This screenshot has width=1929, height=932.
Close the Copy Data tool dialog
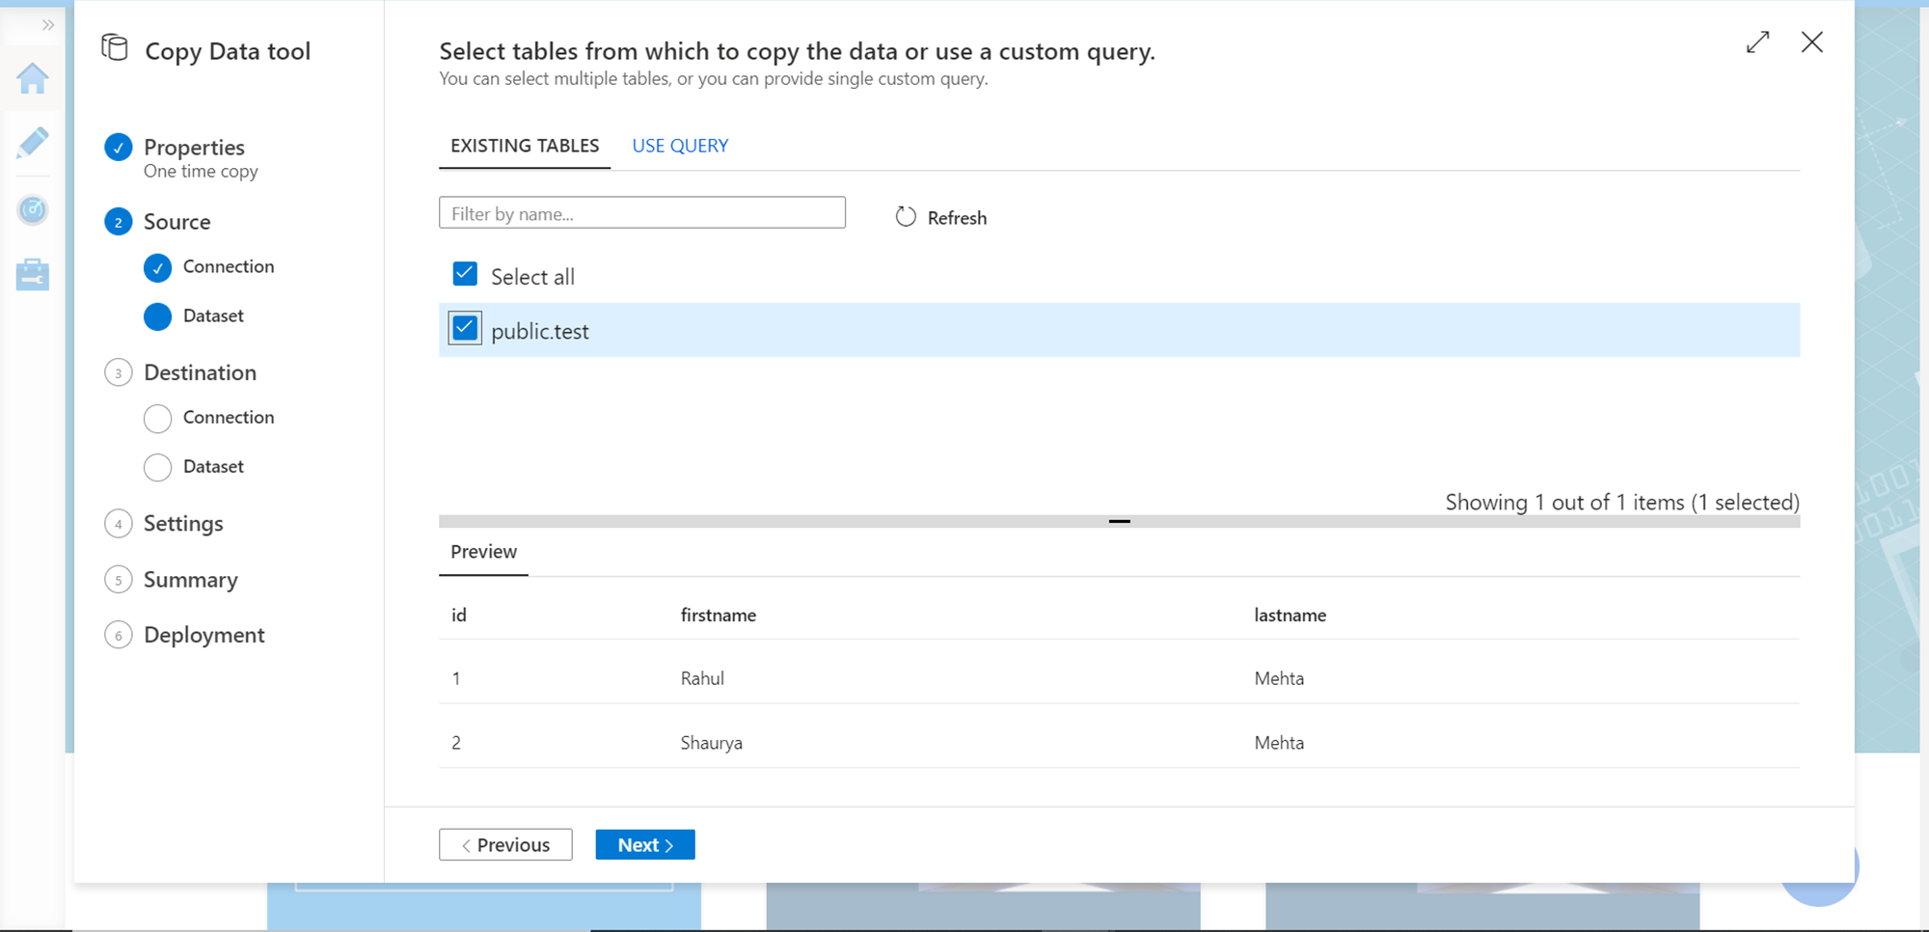(x=1811, y=42)
